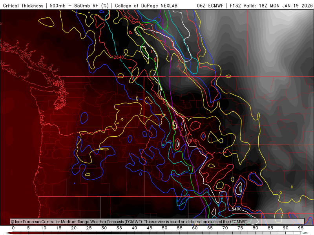The image size is (314, 235).
Task: Click the '30' colorbar scale value
Action: 104,228
